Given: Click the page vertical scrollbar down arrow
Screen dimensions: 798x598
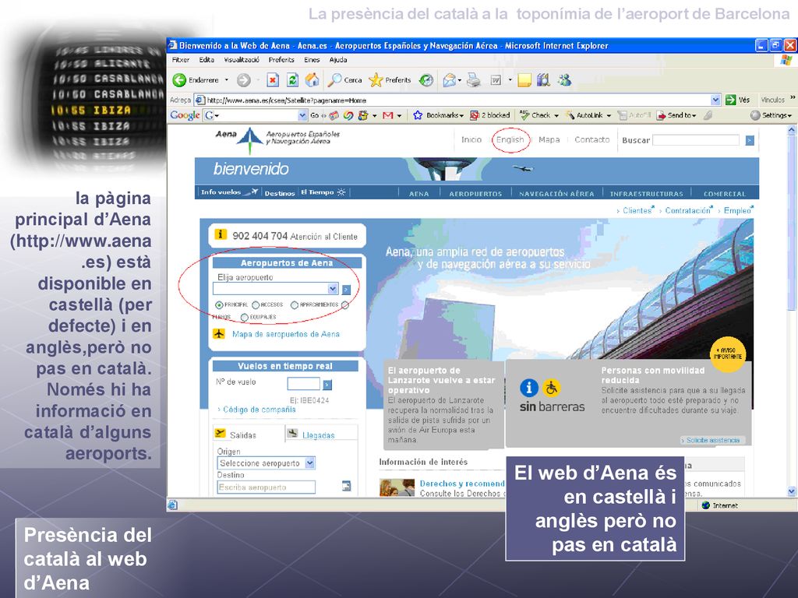Looking at the screenshot, I should pos(792,491).
